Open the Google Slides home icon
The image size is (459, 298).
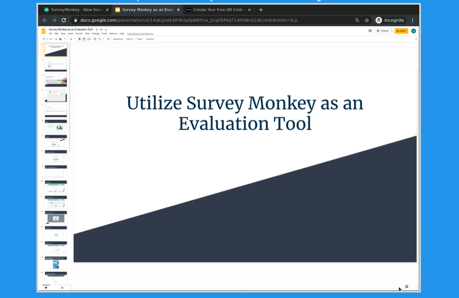[43, 31]
